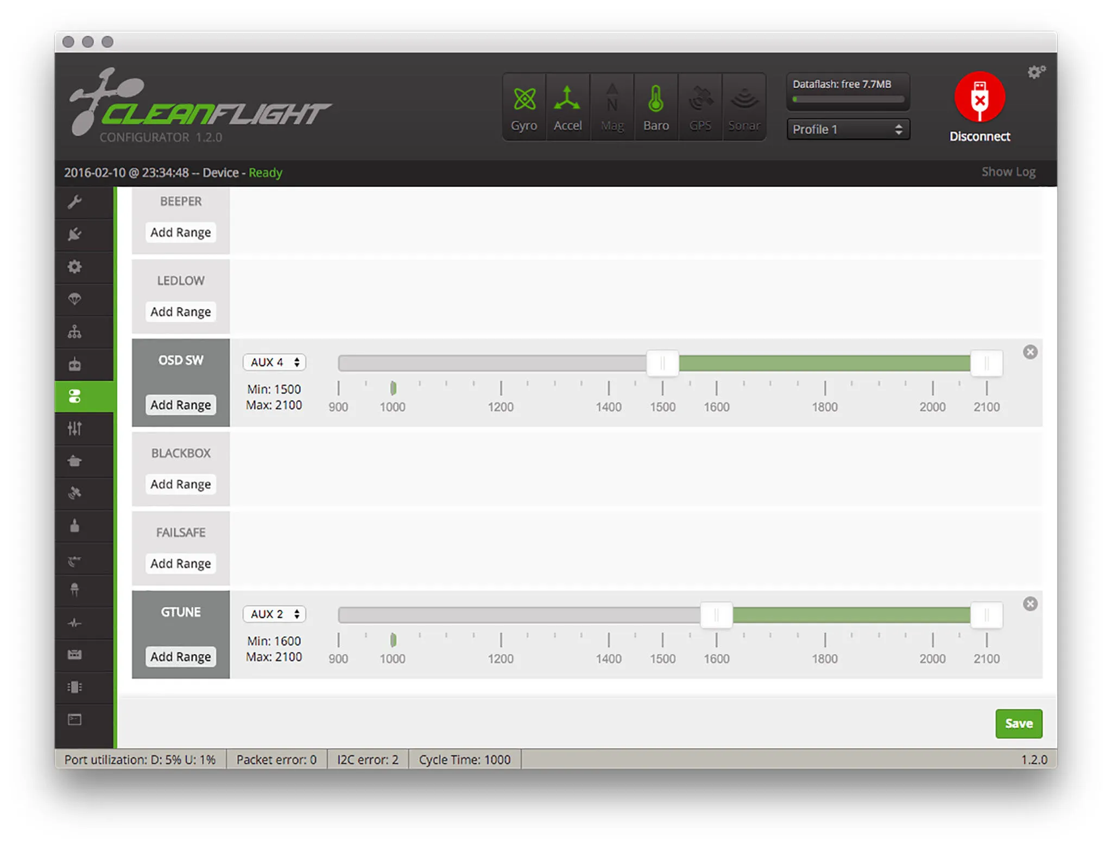
Task: Open GPS tab satellite icon in sidebar
Action: click(x=75, y=493)
